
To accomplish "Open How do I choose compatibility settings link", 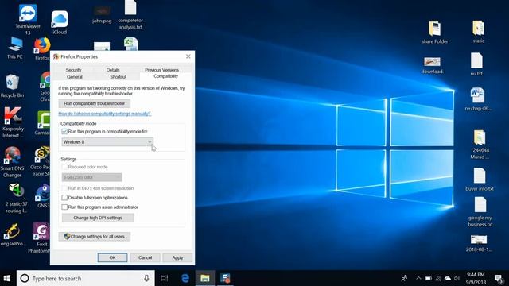I will click(104, 114).
